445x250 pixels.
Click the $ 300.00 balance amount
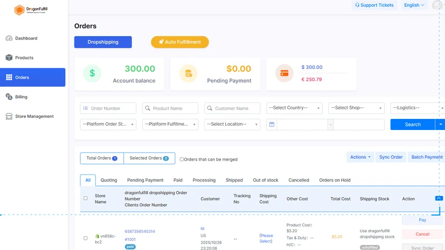312,67
